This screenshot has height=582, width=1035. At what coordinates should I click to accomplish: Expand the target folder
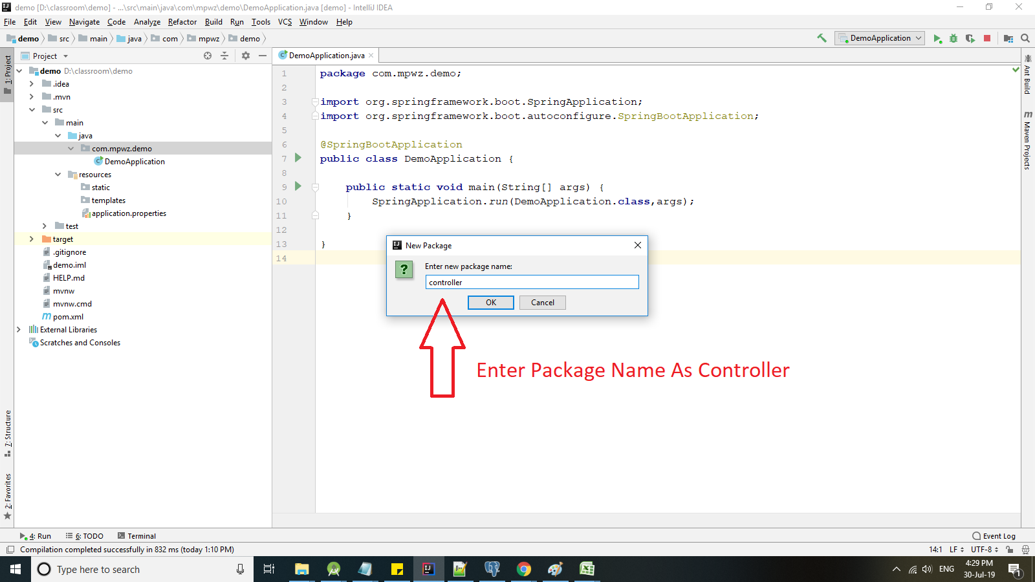tap(32, 239)
